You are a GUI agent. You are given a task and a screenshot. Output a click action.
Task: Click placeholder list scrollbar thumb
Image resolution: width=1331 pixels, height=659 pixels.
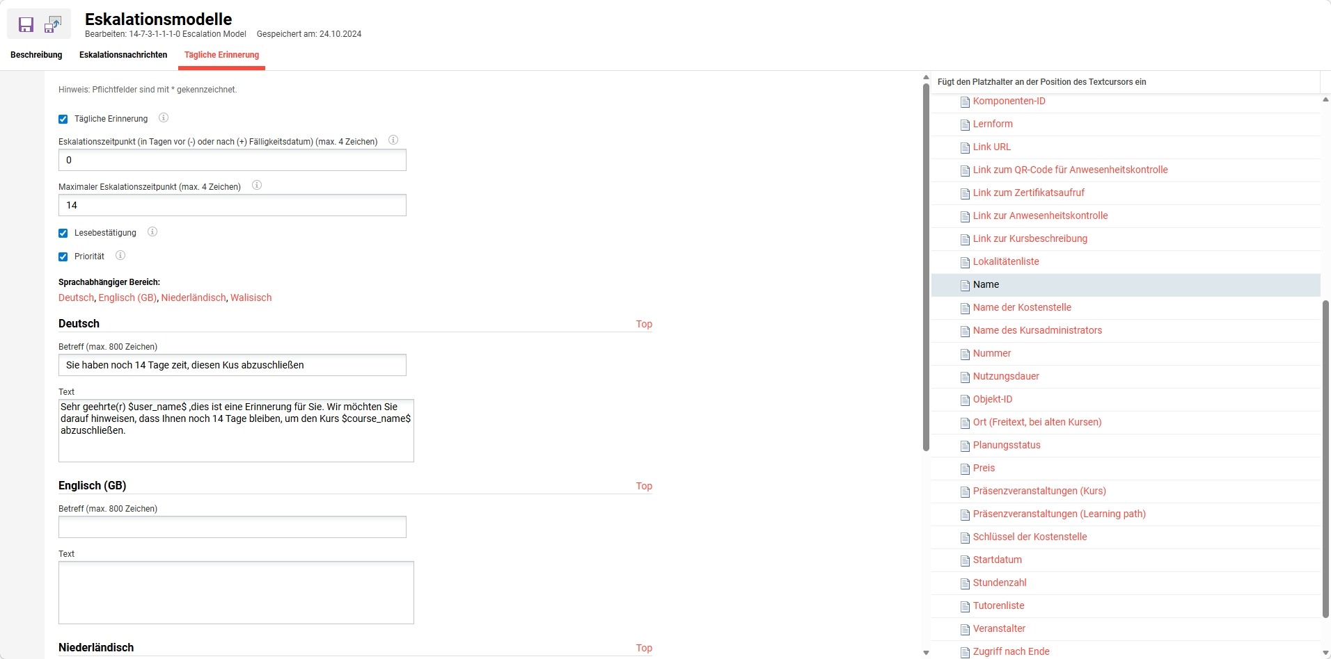[x=1325, y=459]
